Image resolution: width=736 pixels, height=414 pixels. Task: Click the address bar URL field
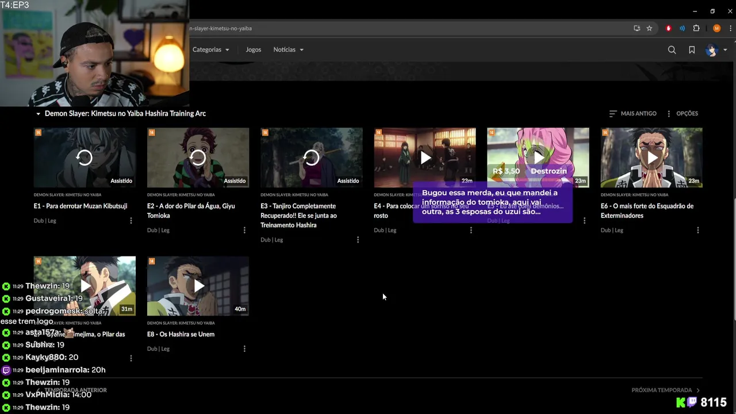[x=402, y=28]
